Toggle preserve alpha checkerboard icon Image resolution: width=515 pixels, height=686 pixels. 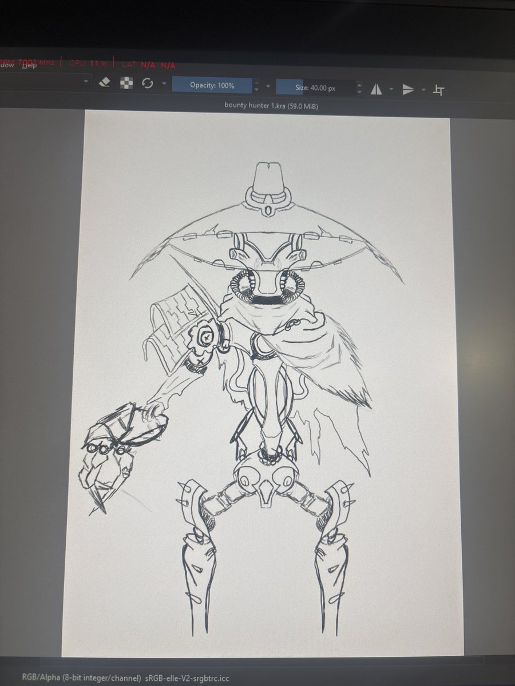[126, 83]
